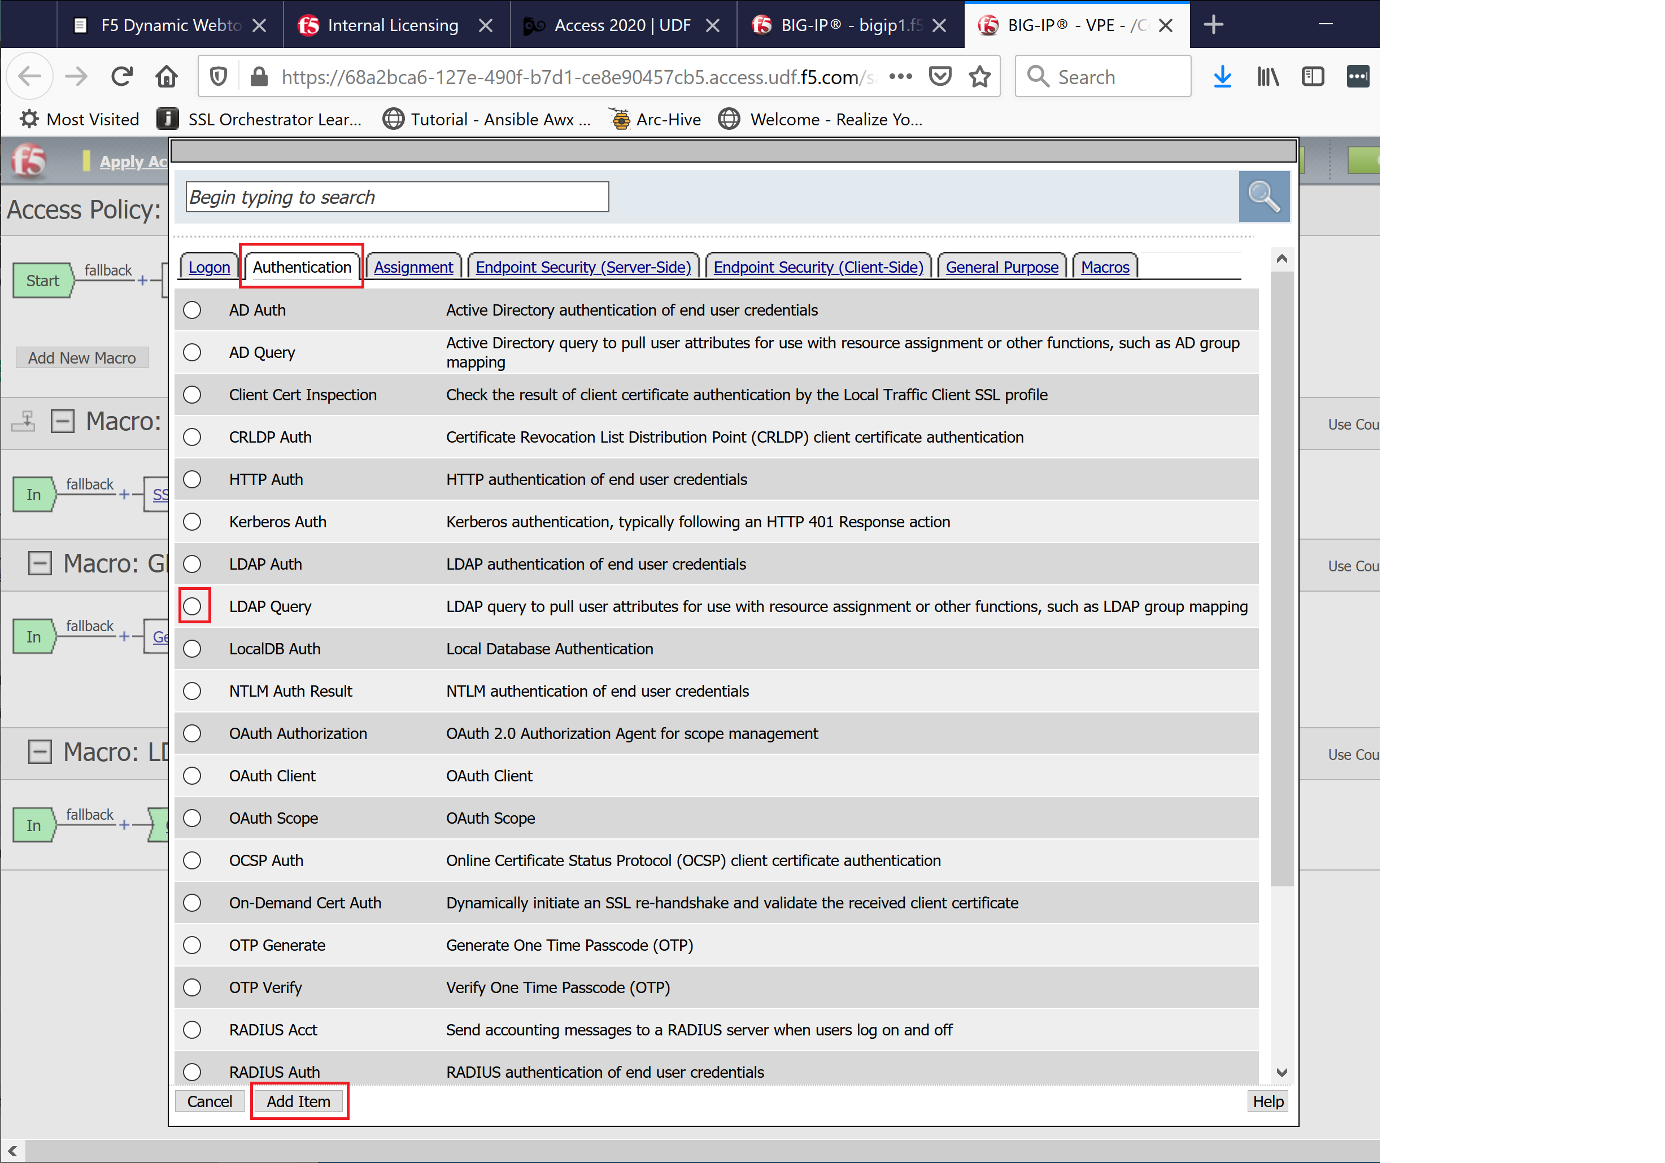Screen dimensions: 1665x1163
Task: Open Help in the dialog
Action: 1267,1101
